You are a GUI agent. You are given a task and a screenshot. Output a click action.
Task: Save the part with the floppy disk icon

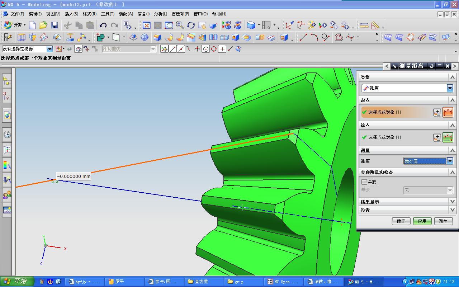coord(55,25)
